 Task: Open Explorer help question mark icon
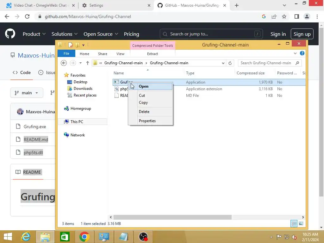tap(302, 53)
